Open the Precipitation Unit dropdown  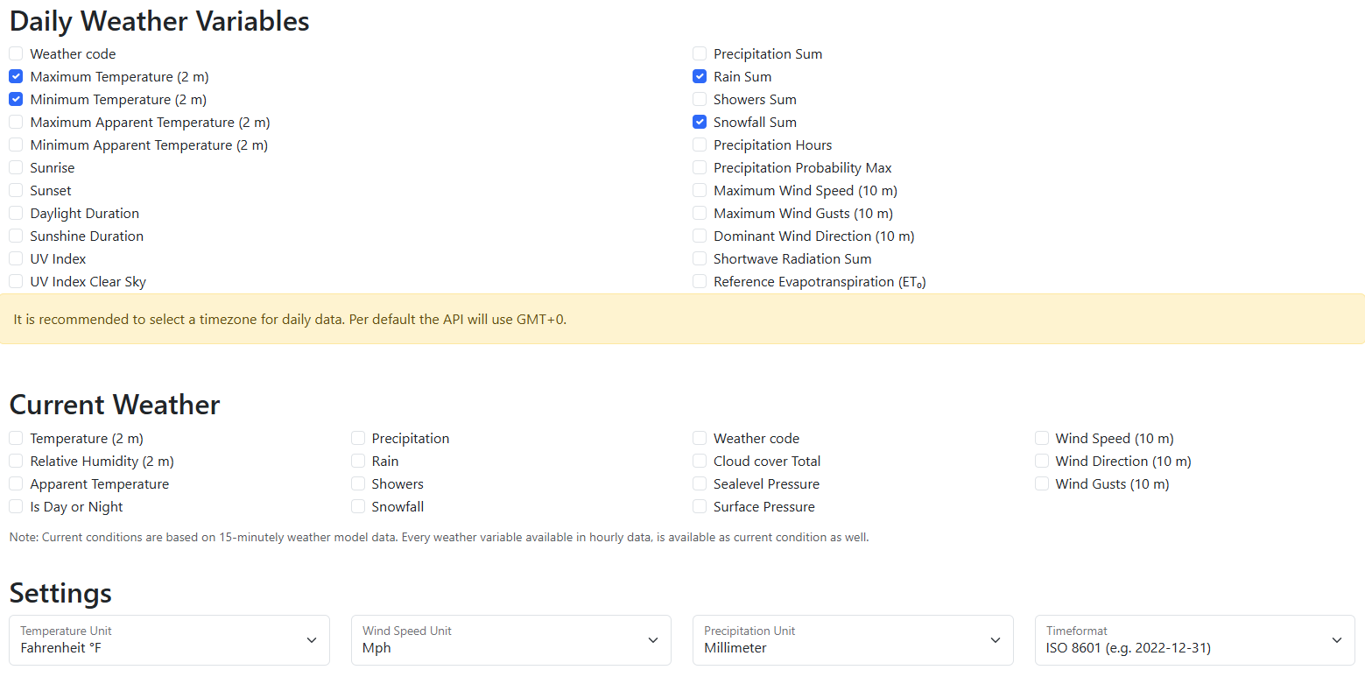tap(853, 640)
